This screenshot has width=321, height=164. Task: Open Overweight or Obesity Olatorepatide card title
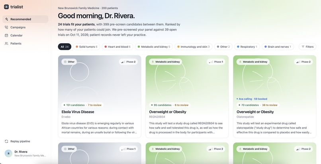[x=255, y=112]
